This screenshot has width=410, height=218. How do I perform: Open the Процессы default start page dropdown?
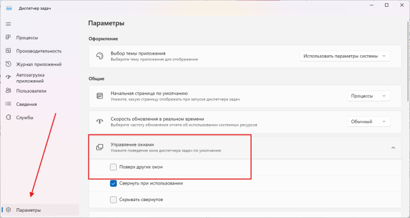(368, 96)
